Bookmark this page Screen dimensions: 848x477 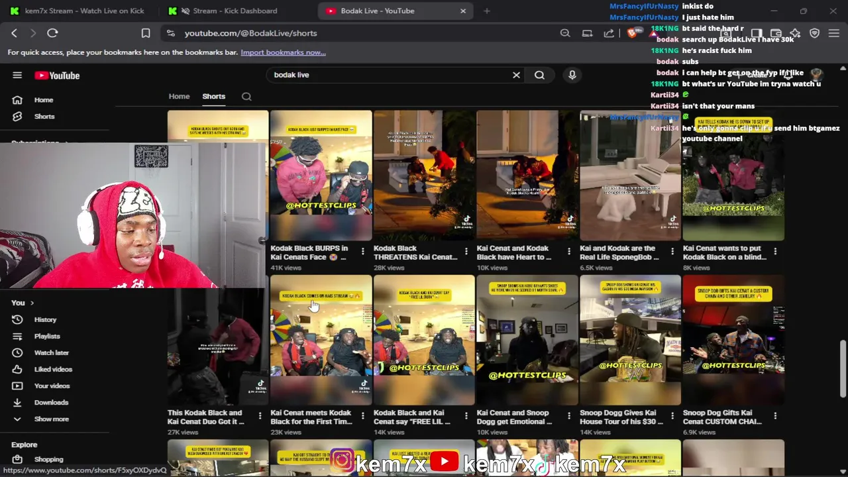pos(146,33)
